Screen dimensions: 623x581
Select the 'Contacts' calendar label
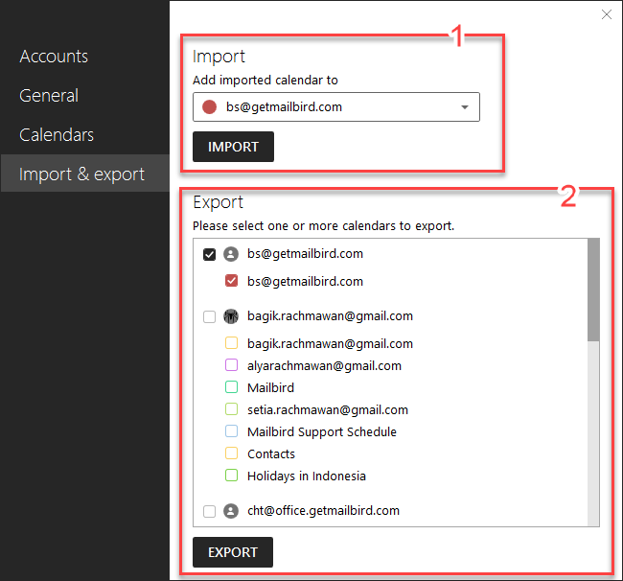(271, 453)
